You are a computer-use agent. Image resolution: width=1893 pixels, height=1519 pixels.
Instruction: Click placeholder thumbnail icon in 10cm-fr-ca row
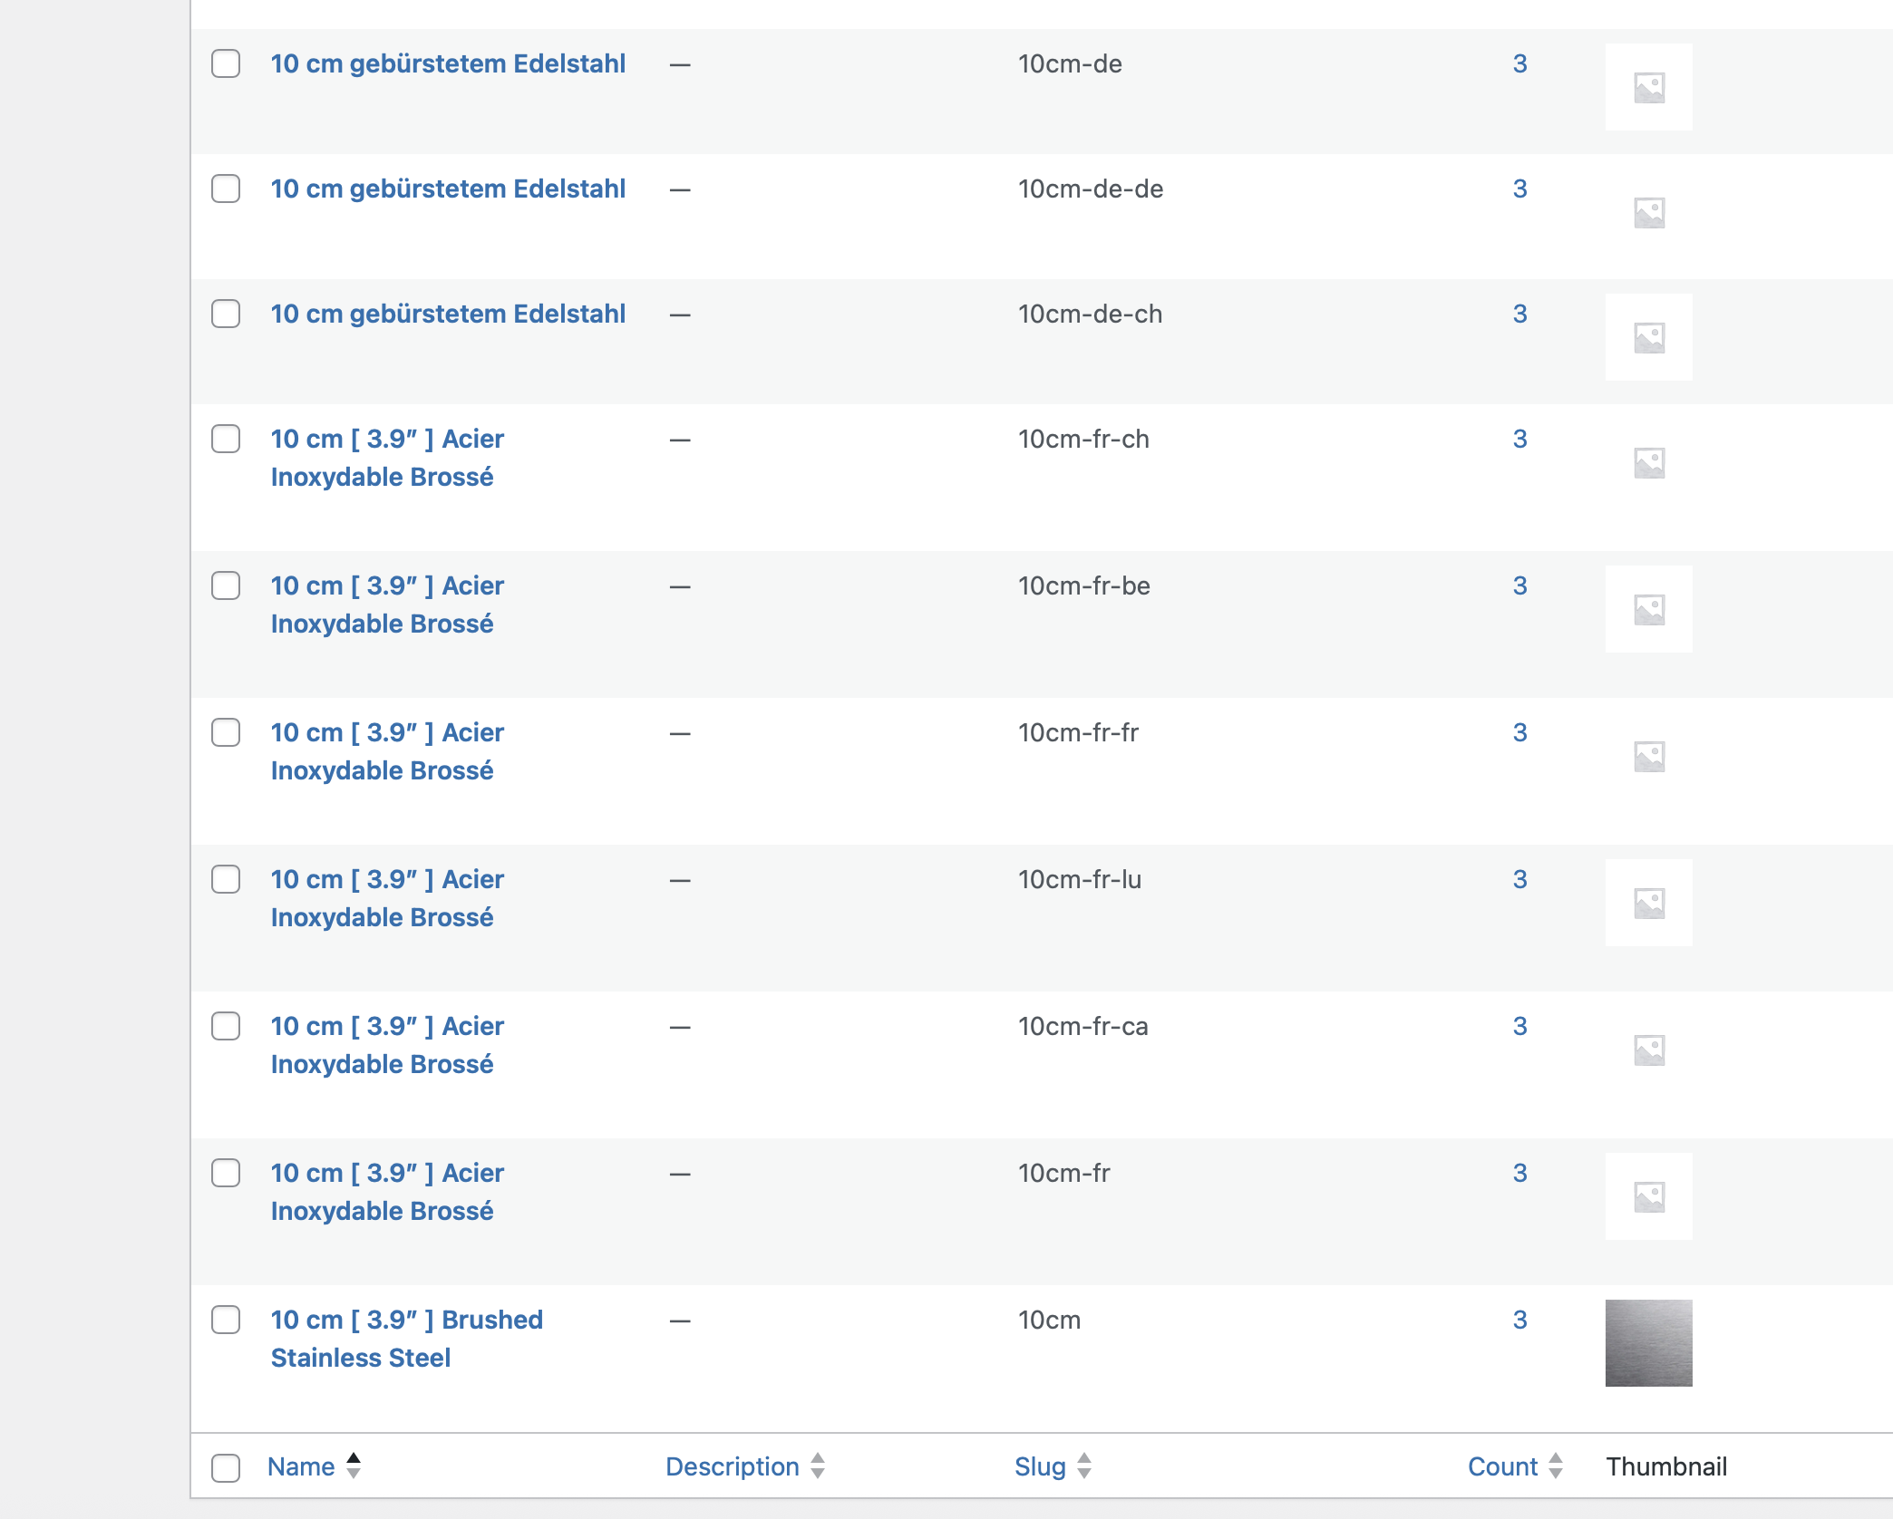[1648, 1050]
